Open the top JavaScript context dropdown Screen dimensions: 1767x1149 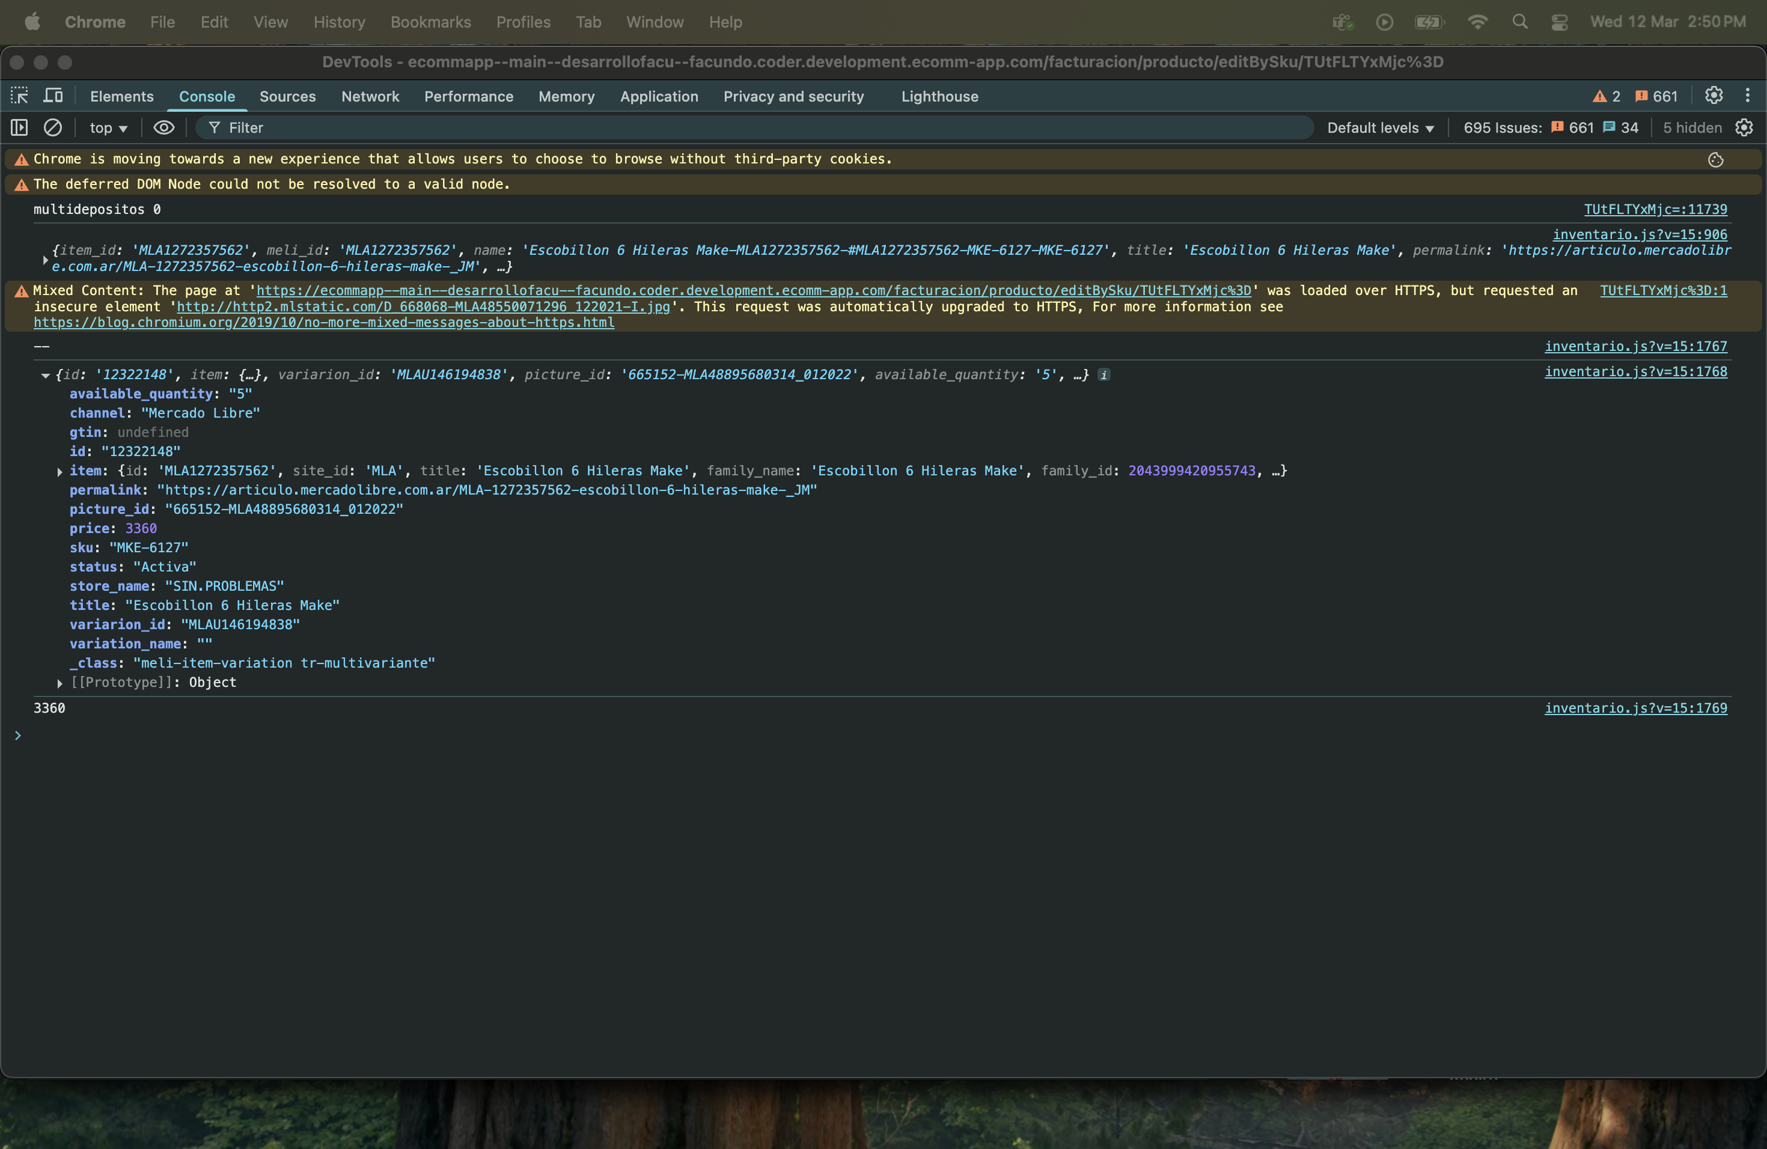pos(108,127)
